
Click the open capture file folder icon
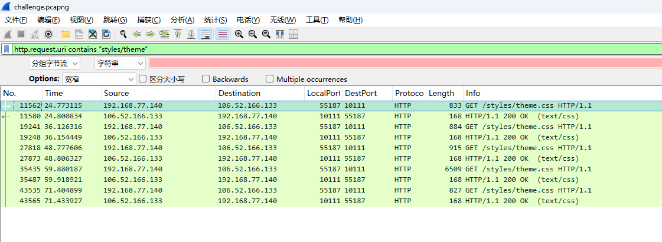pyautogui.click(x=65, y=34)
